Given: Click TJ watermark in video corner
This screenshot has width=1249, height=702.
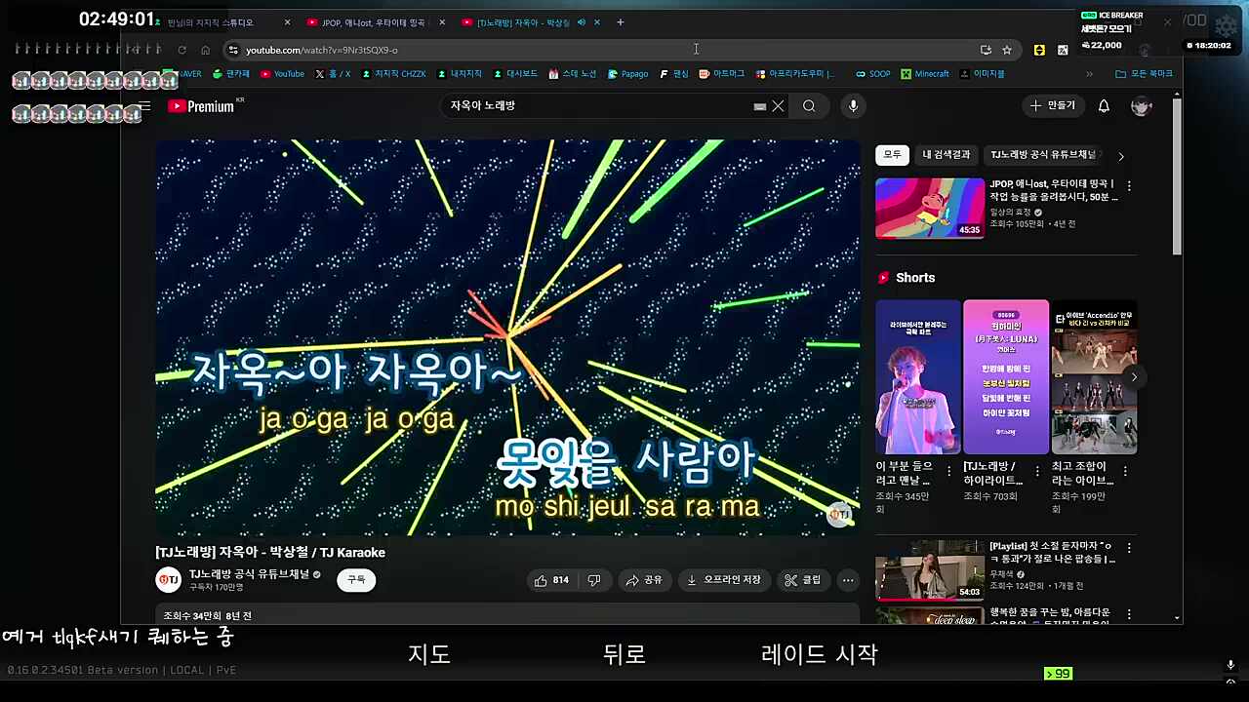Looking at the screenshot, I should (x=839, y=515).
